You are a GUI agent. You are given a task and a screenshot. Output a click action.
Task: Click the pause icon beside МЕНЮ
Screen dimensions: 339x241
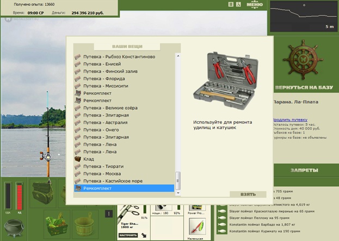coord(231,4)
